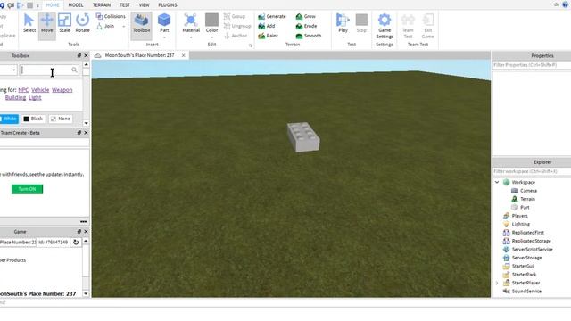
Task: Open the TEST ribbon tab
Action: pyautogui.click(x=125, y=5)
